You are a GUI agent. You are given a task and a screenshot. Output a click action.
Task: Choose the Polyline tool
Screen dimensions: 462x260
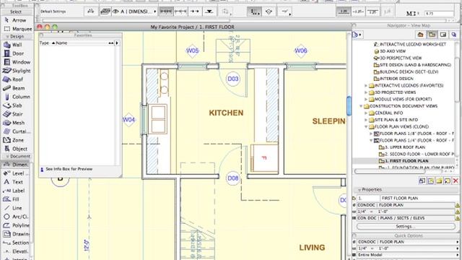pyautogui.click(x=17, y=225)
